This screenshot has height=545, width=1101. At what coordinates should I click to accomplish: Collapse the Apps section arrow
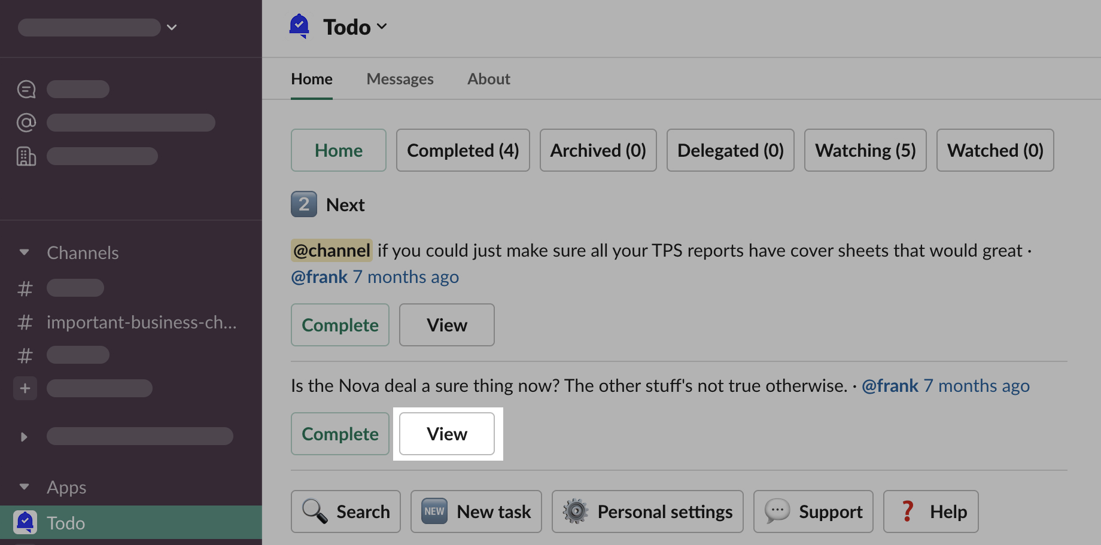[x=25, y=487]
